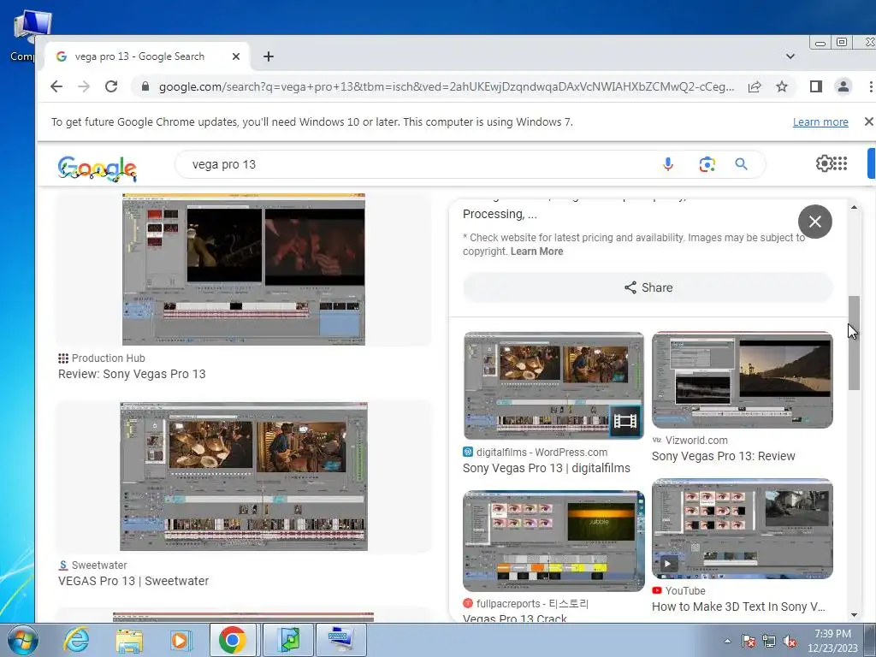Open the Google apps grid
The height and width of the screenshot is (657, 876).
(x=840, y=163)
